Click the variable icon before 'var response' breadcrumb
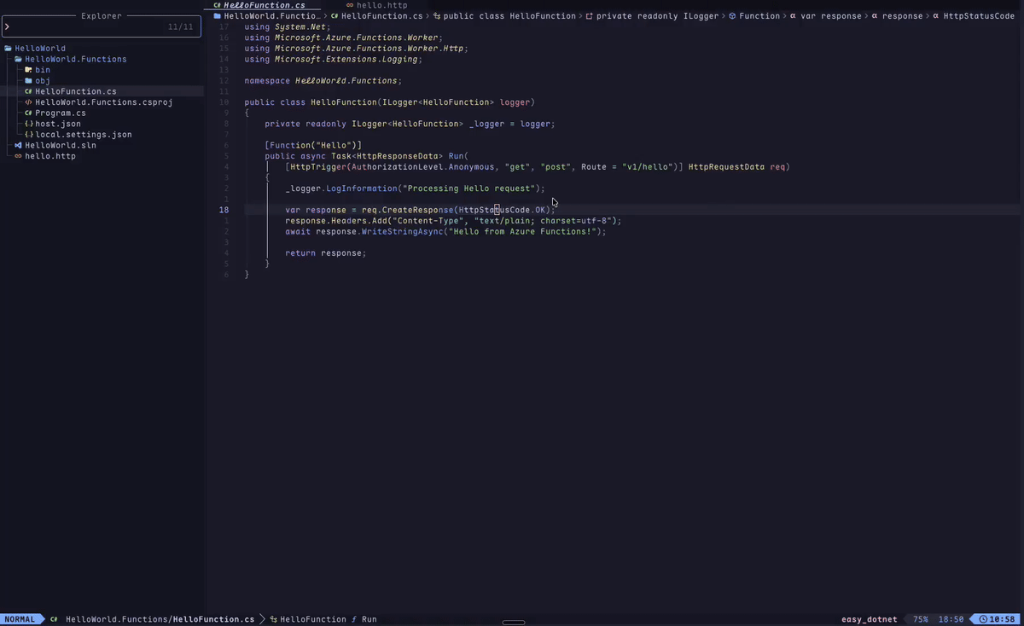1024x626 pixels. tap(793, 16)
